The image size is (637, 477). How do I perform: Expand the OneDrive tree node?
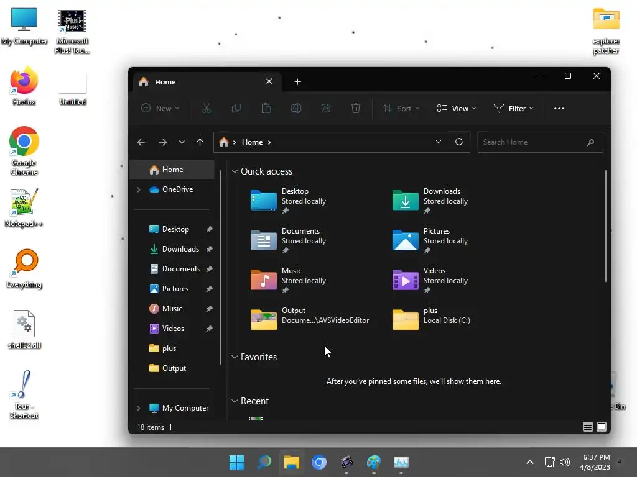click(139, 189)
